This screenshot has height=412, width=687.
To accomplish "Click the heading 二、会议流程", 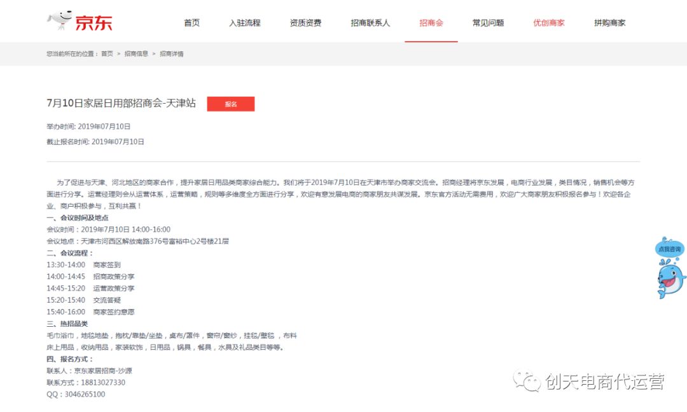I will [x=70, y=253].
